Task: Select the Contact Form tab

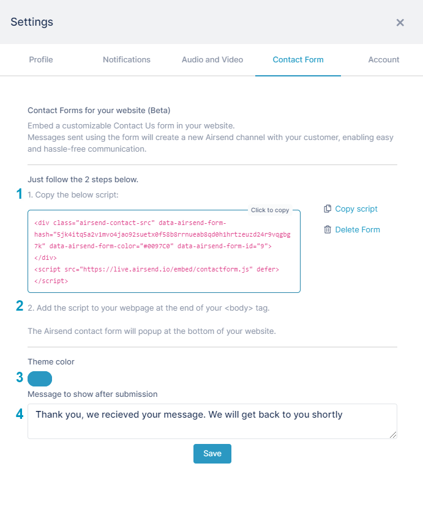Action: (x=298, y=59)
